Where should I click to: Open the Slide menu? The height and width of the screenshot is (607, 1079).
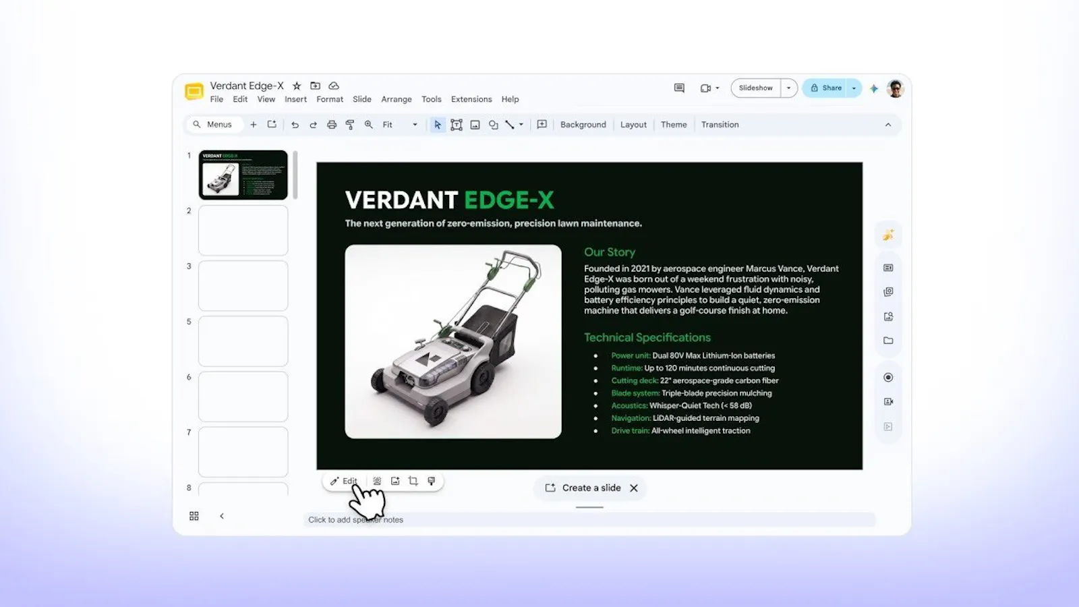point(362,99)
